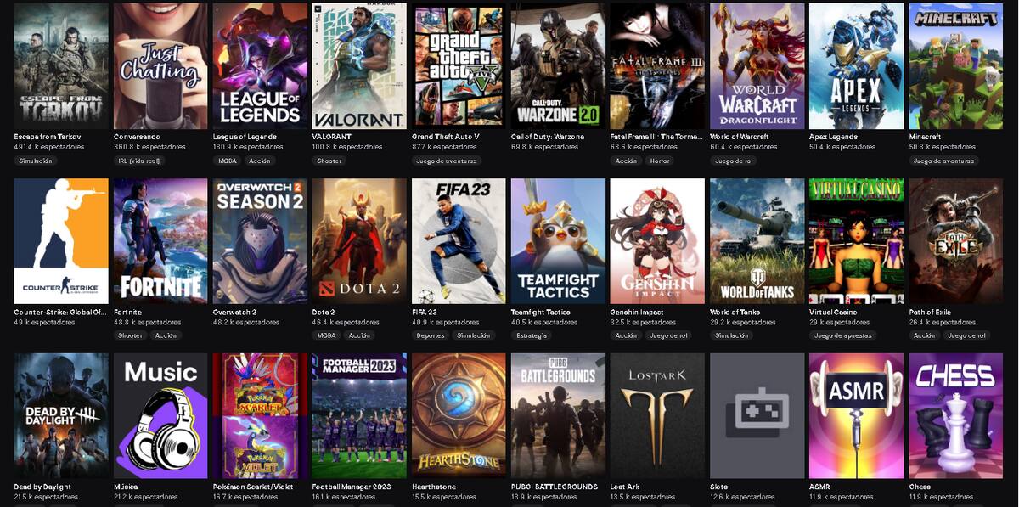The image size is (1019, 507).
Task: Open the Just Chatting category cover
Action: (160, 65)
